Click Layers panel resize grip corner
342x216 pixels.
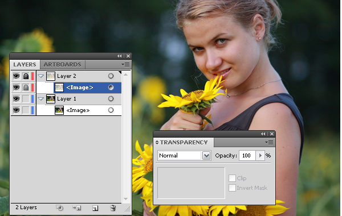[x=128, y=209]
